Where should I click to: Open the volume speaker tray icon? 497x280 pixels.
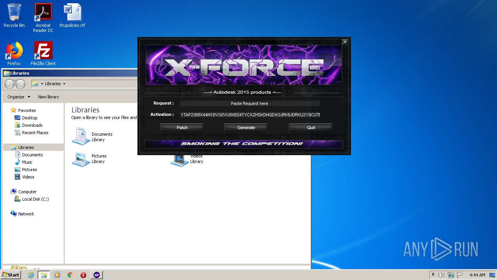[441, 275]
